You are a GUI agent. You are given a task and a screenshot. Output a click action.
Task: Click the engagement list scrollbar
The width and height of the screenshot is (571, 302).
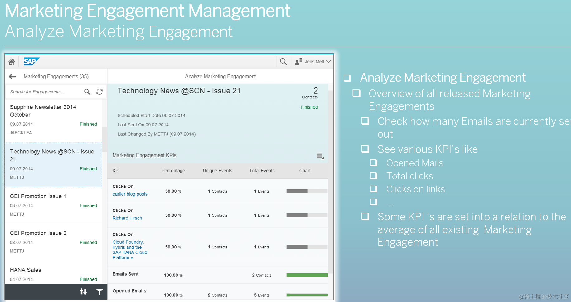[x=104, y=139]
